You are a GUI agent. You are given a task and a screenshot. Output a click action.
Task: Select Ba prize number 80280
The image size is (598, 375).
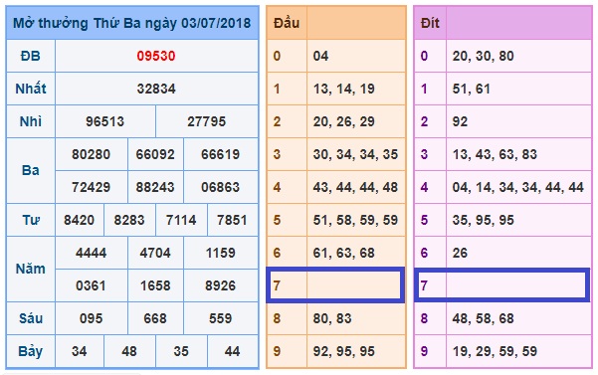[91, 154]
